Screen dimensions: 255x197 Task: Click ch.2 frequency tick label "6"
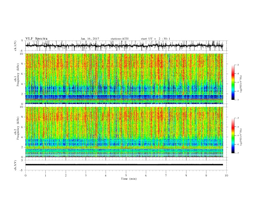pyautogui.click(x=22, y=127)
